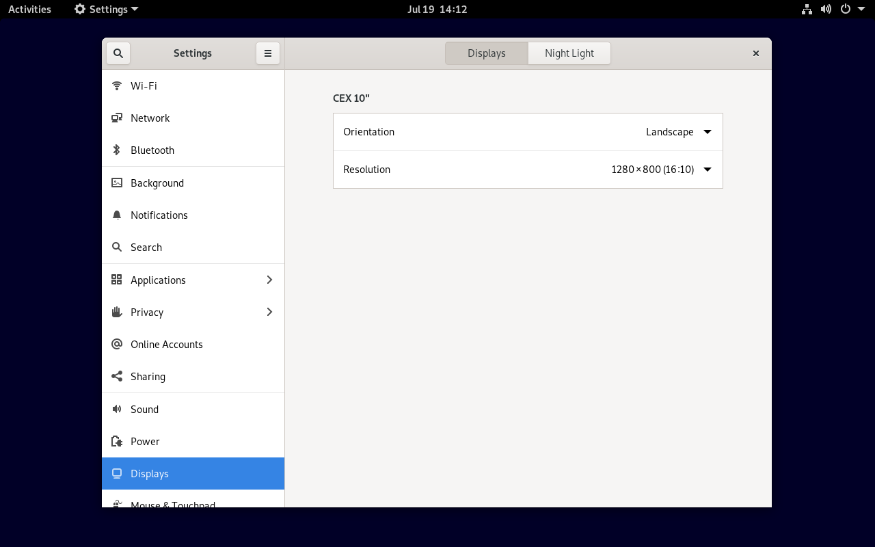Select Displays label in sidebar

tap(150, 473)
